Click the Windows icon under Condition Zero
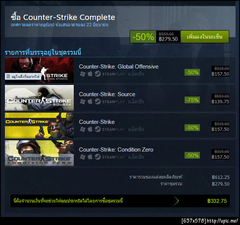Screen dimensions: 240x225 click(x=83, y=157)
